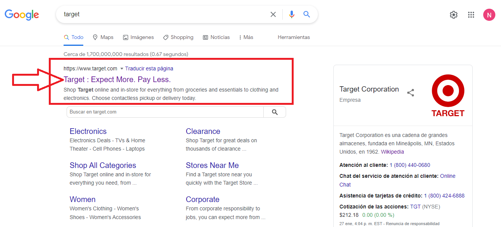
Task: Expand the dropdown arrow beside target.com URL
Action: point(121,69)
